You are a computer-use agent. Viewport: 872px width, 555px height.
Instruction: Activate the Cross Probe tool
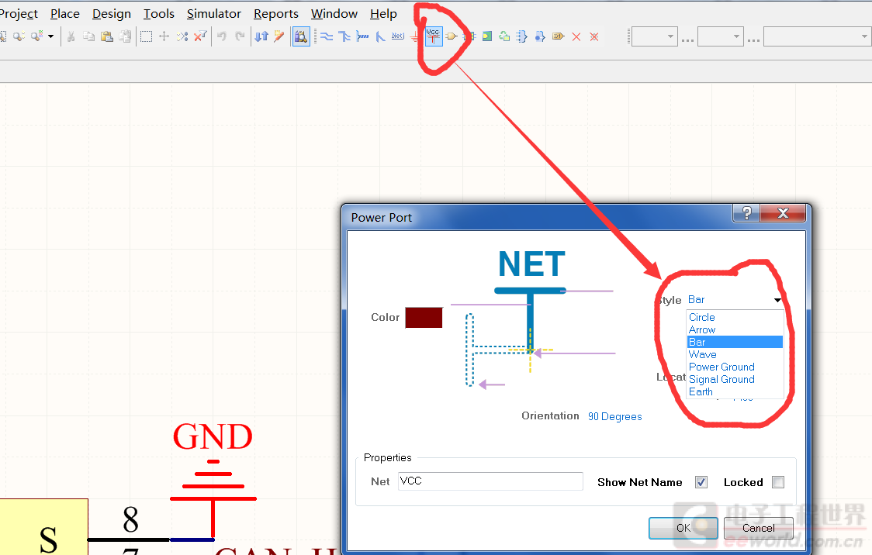pyautogui.click(x=279, y=36)
